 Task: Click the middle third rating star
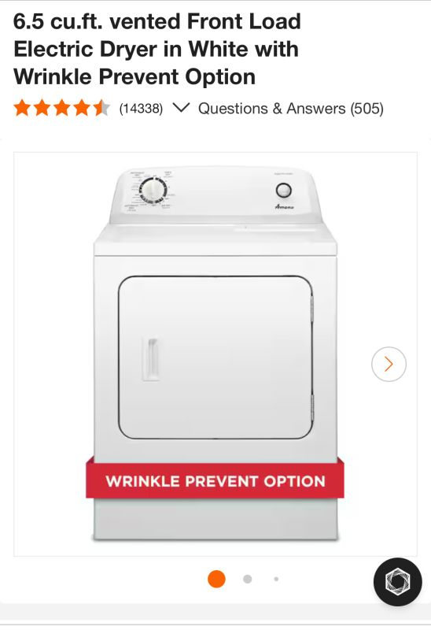pyautogui.click(x=61, y=108)
